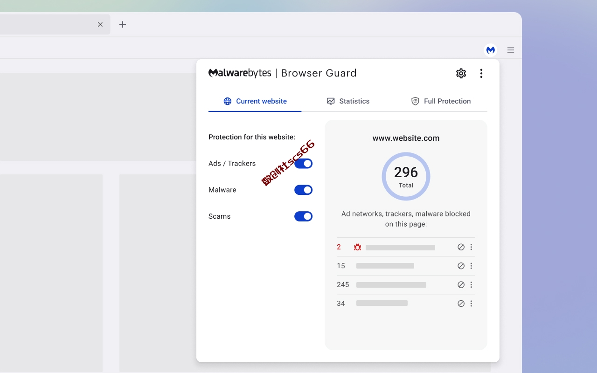Click the red malware bug icon
Image resolution: width=597 pixels, height=373 pixels.
click(357, 247)
